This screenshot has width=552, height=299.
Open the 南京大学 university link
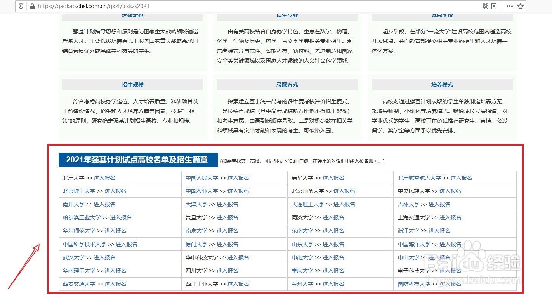point(196,231)
